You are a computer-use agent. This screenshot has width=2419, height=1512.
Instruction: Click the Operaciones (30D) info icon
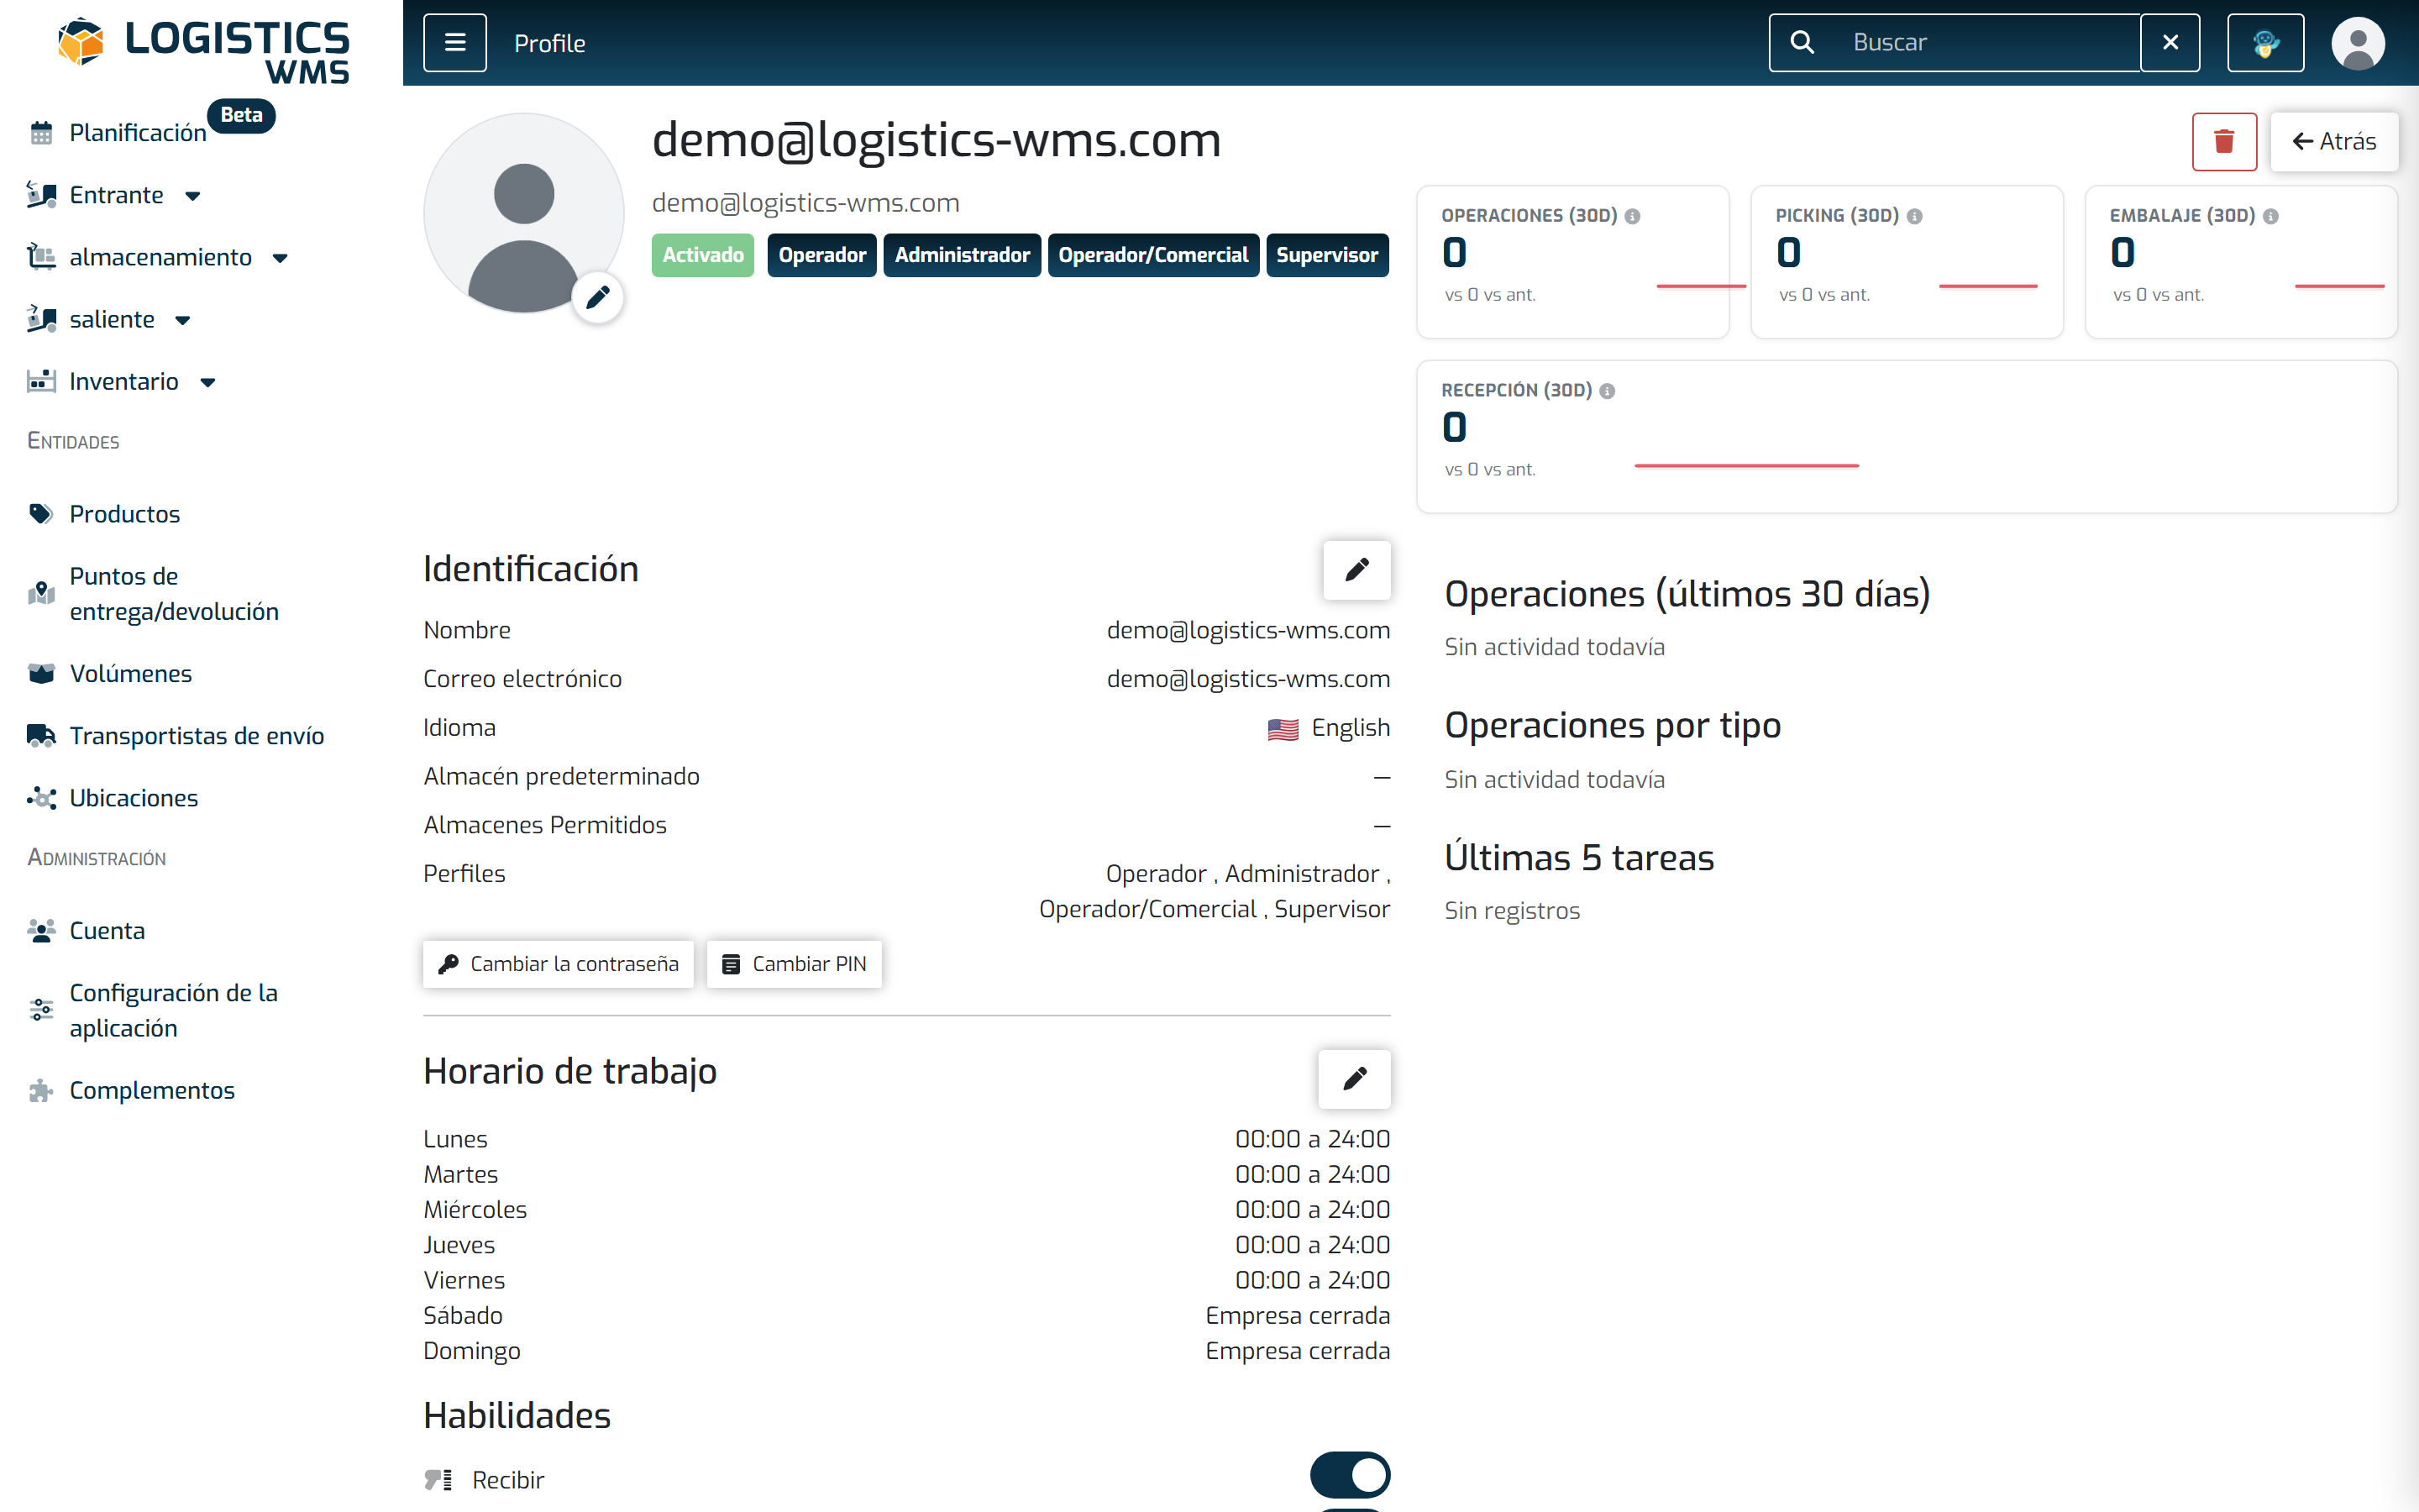1632,216
